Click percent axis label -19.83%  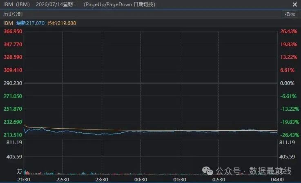click(290, 122)
